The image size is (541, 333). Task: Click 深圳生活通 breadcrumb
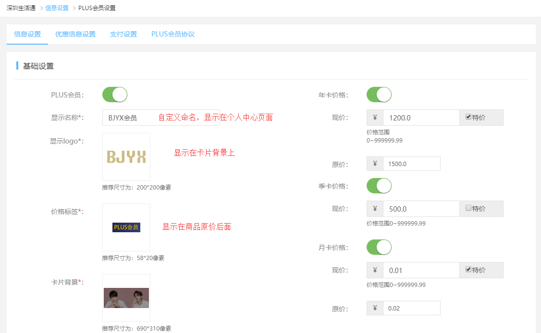click(x=21, y=8)
